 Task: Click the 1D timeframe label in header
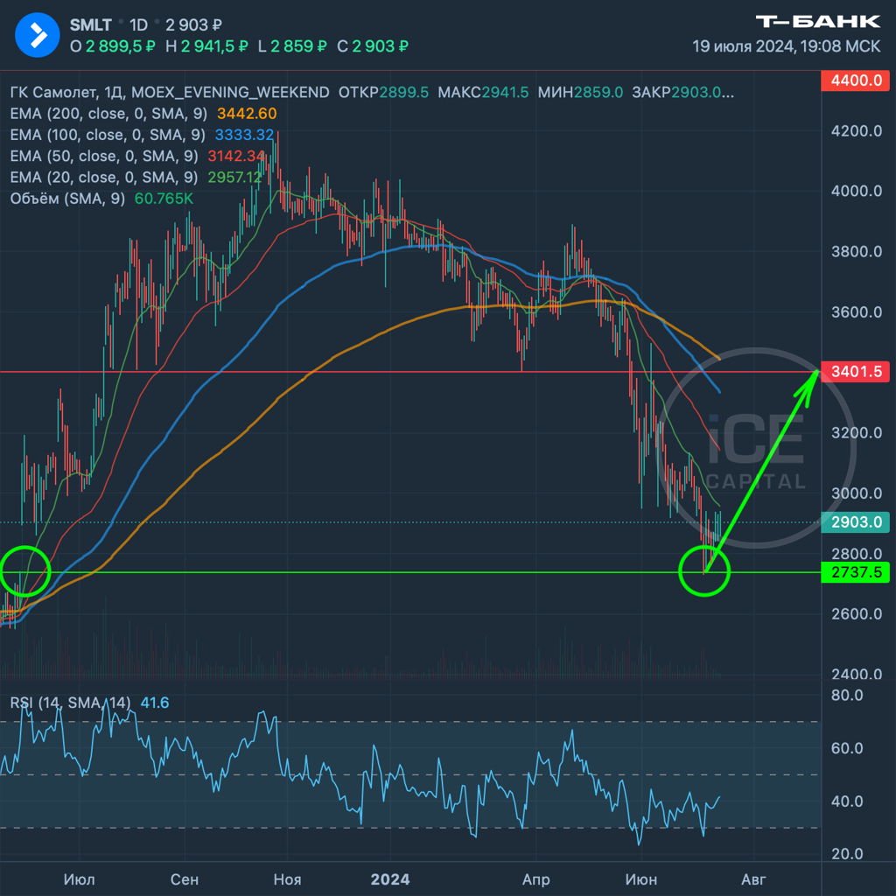tap(138, 25)
